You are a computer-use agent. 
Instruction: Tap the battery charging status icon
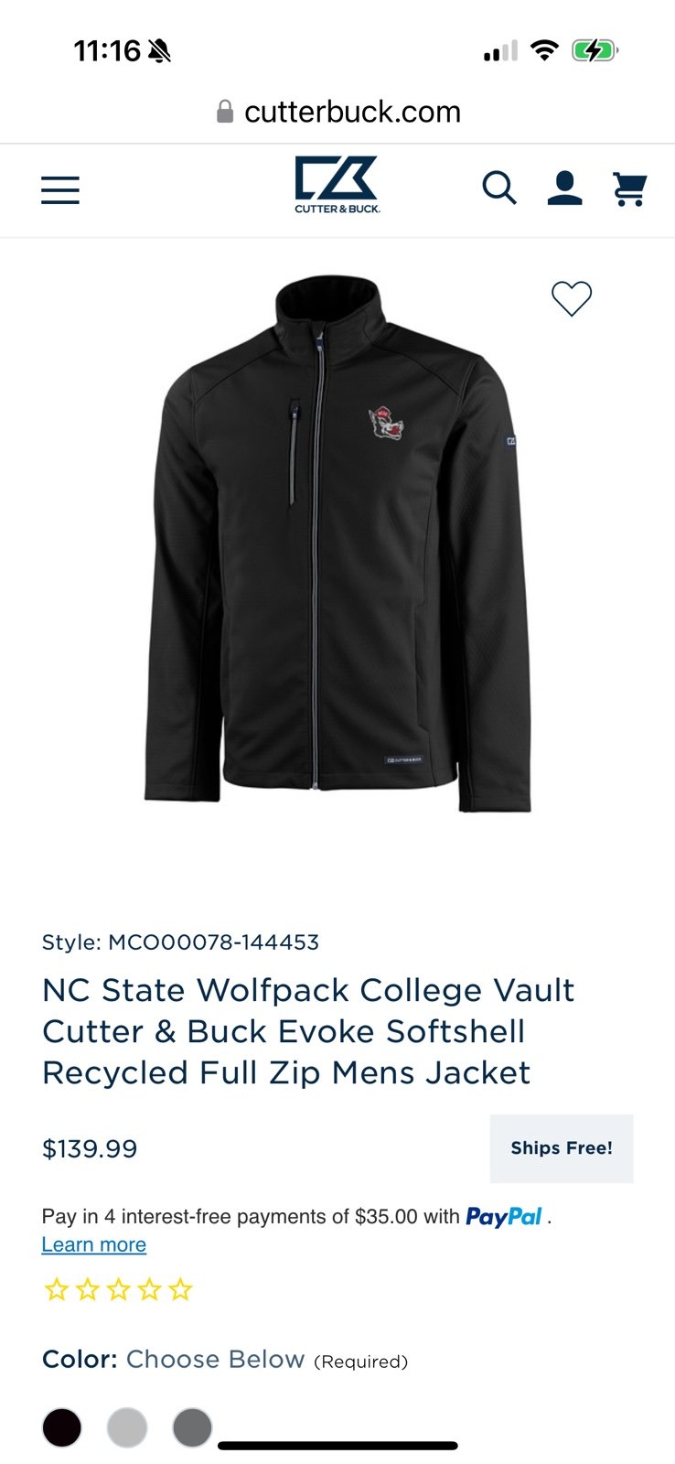click(595, 50)
